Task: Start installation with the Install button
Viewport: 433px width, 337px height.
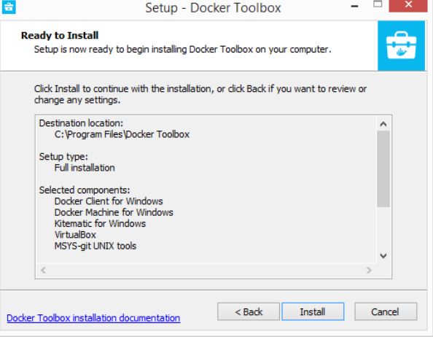Action: click(x=313, y=311)
